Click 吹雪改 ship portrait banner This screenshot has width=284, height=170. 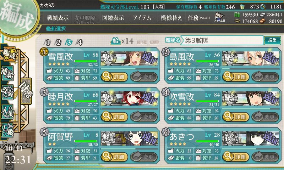tap(251, 98)
